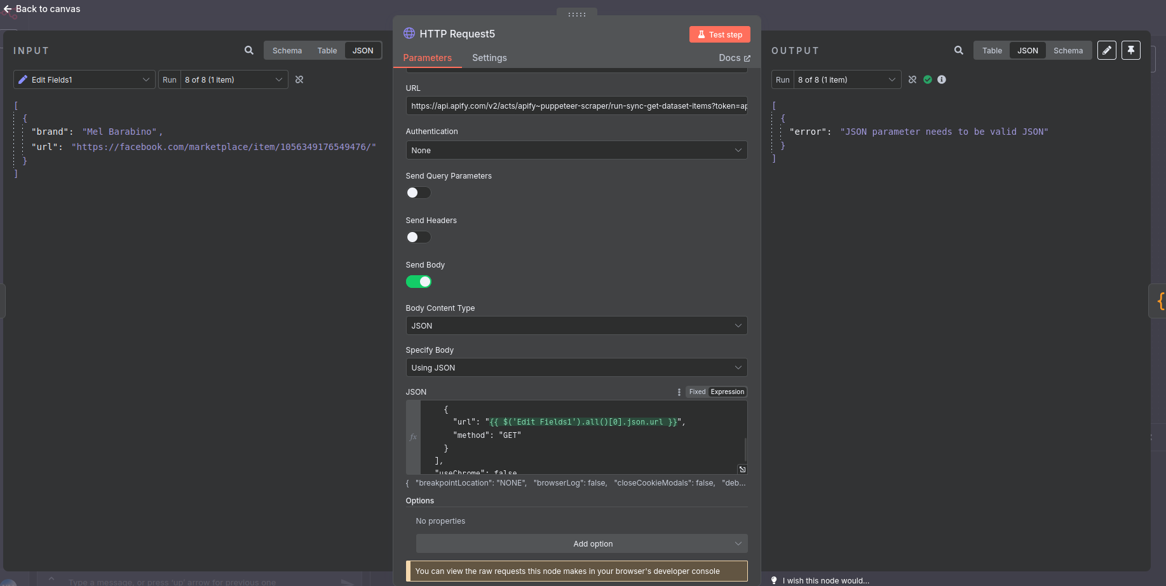Click the URL input field

pyautogui.click(x=576, y=106)
